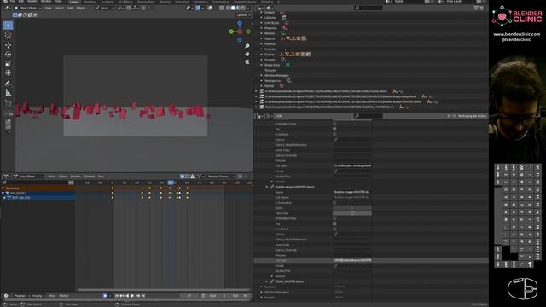Expand the Objects row in the Outliner
Screen dimensions: 546x307
click(262, 38)
